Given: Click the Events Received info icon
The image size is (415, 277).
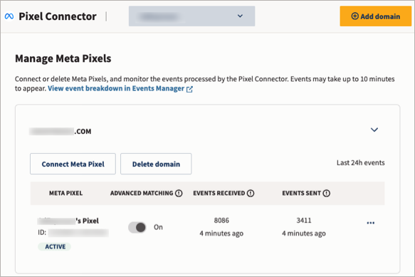Looking at the screenshot, I should 251,193.
